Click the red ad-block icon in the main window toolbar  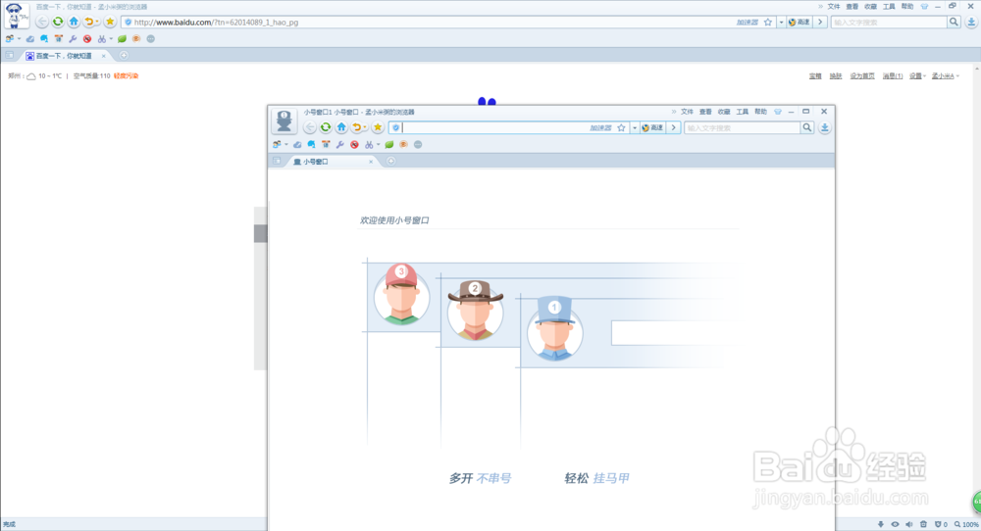click(87, 39)
